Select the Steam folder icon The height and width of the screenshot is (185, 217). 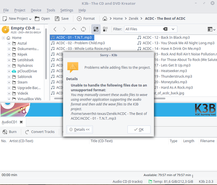pos(14,82)
